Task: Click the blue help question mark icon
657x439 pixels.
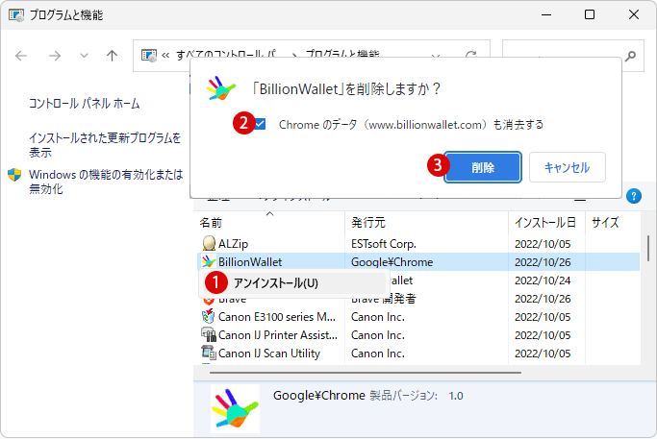Action: [634, 196]
